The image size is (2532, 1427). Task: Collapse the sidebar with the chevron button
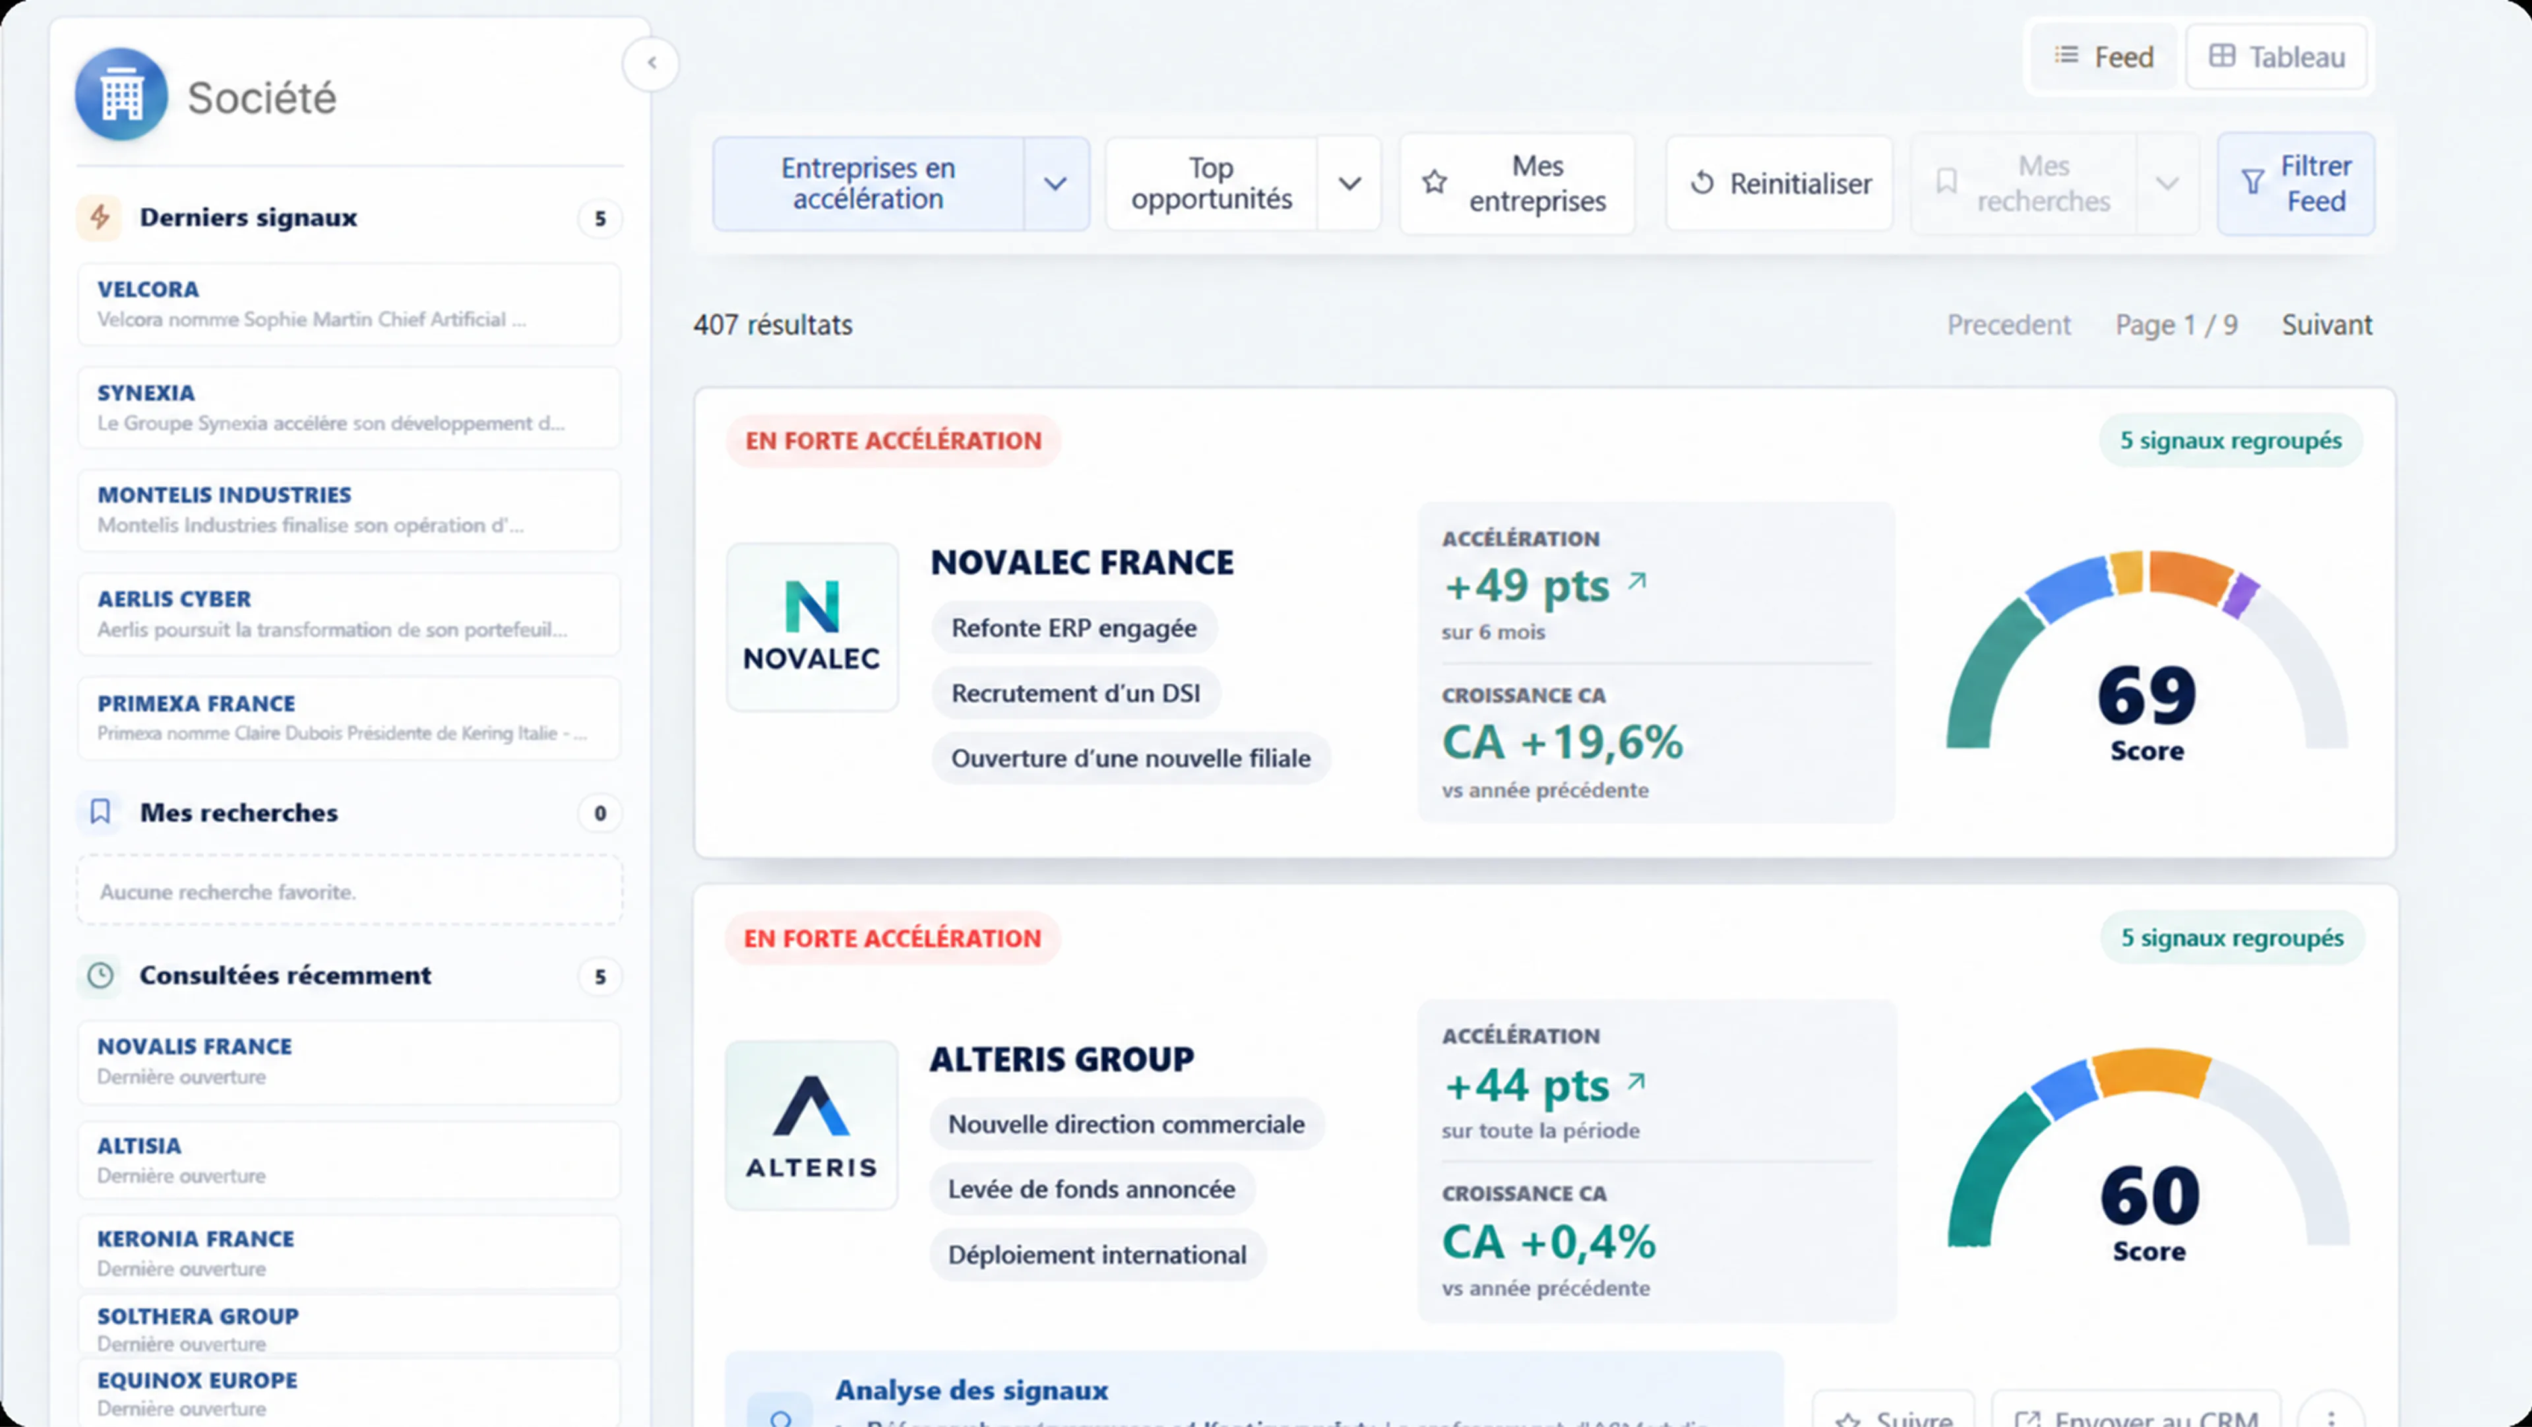click(x=652, y=64)
